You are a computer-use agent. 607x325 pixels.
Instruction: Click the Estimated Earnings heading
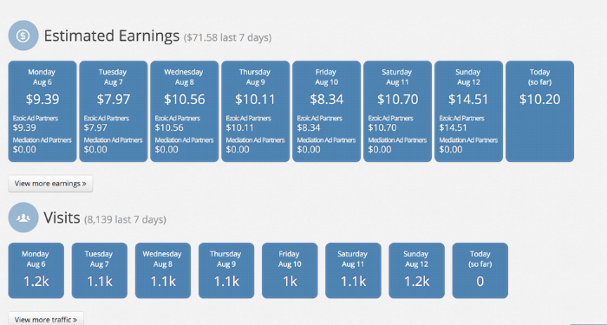coord(112,36)
